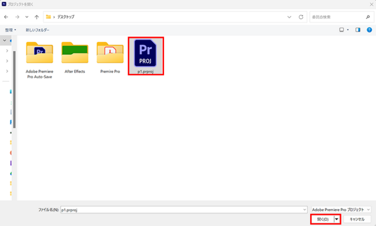Expand the third collapsed tree node
The image size is (376, 226).
point(7,71)
